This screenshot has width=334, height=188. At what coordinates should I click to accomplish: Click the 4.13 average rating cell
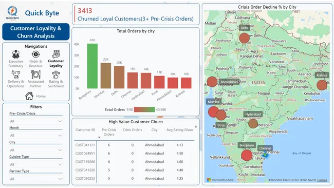(x=179, y=145)
